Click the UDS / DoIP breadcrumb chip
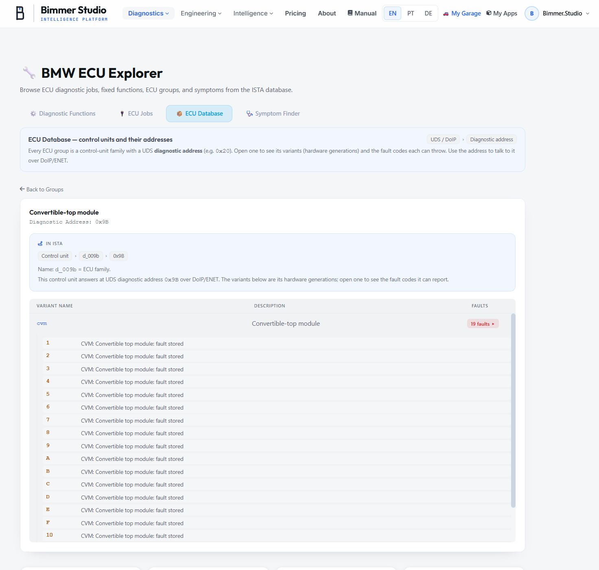 (443, 140)
